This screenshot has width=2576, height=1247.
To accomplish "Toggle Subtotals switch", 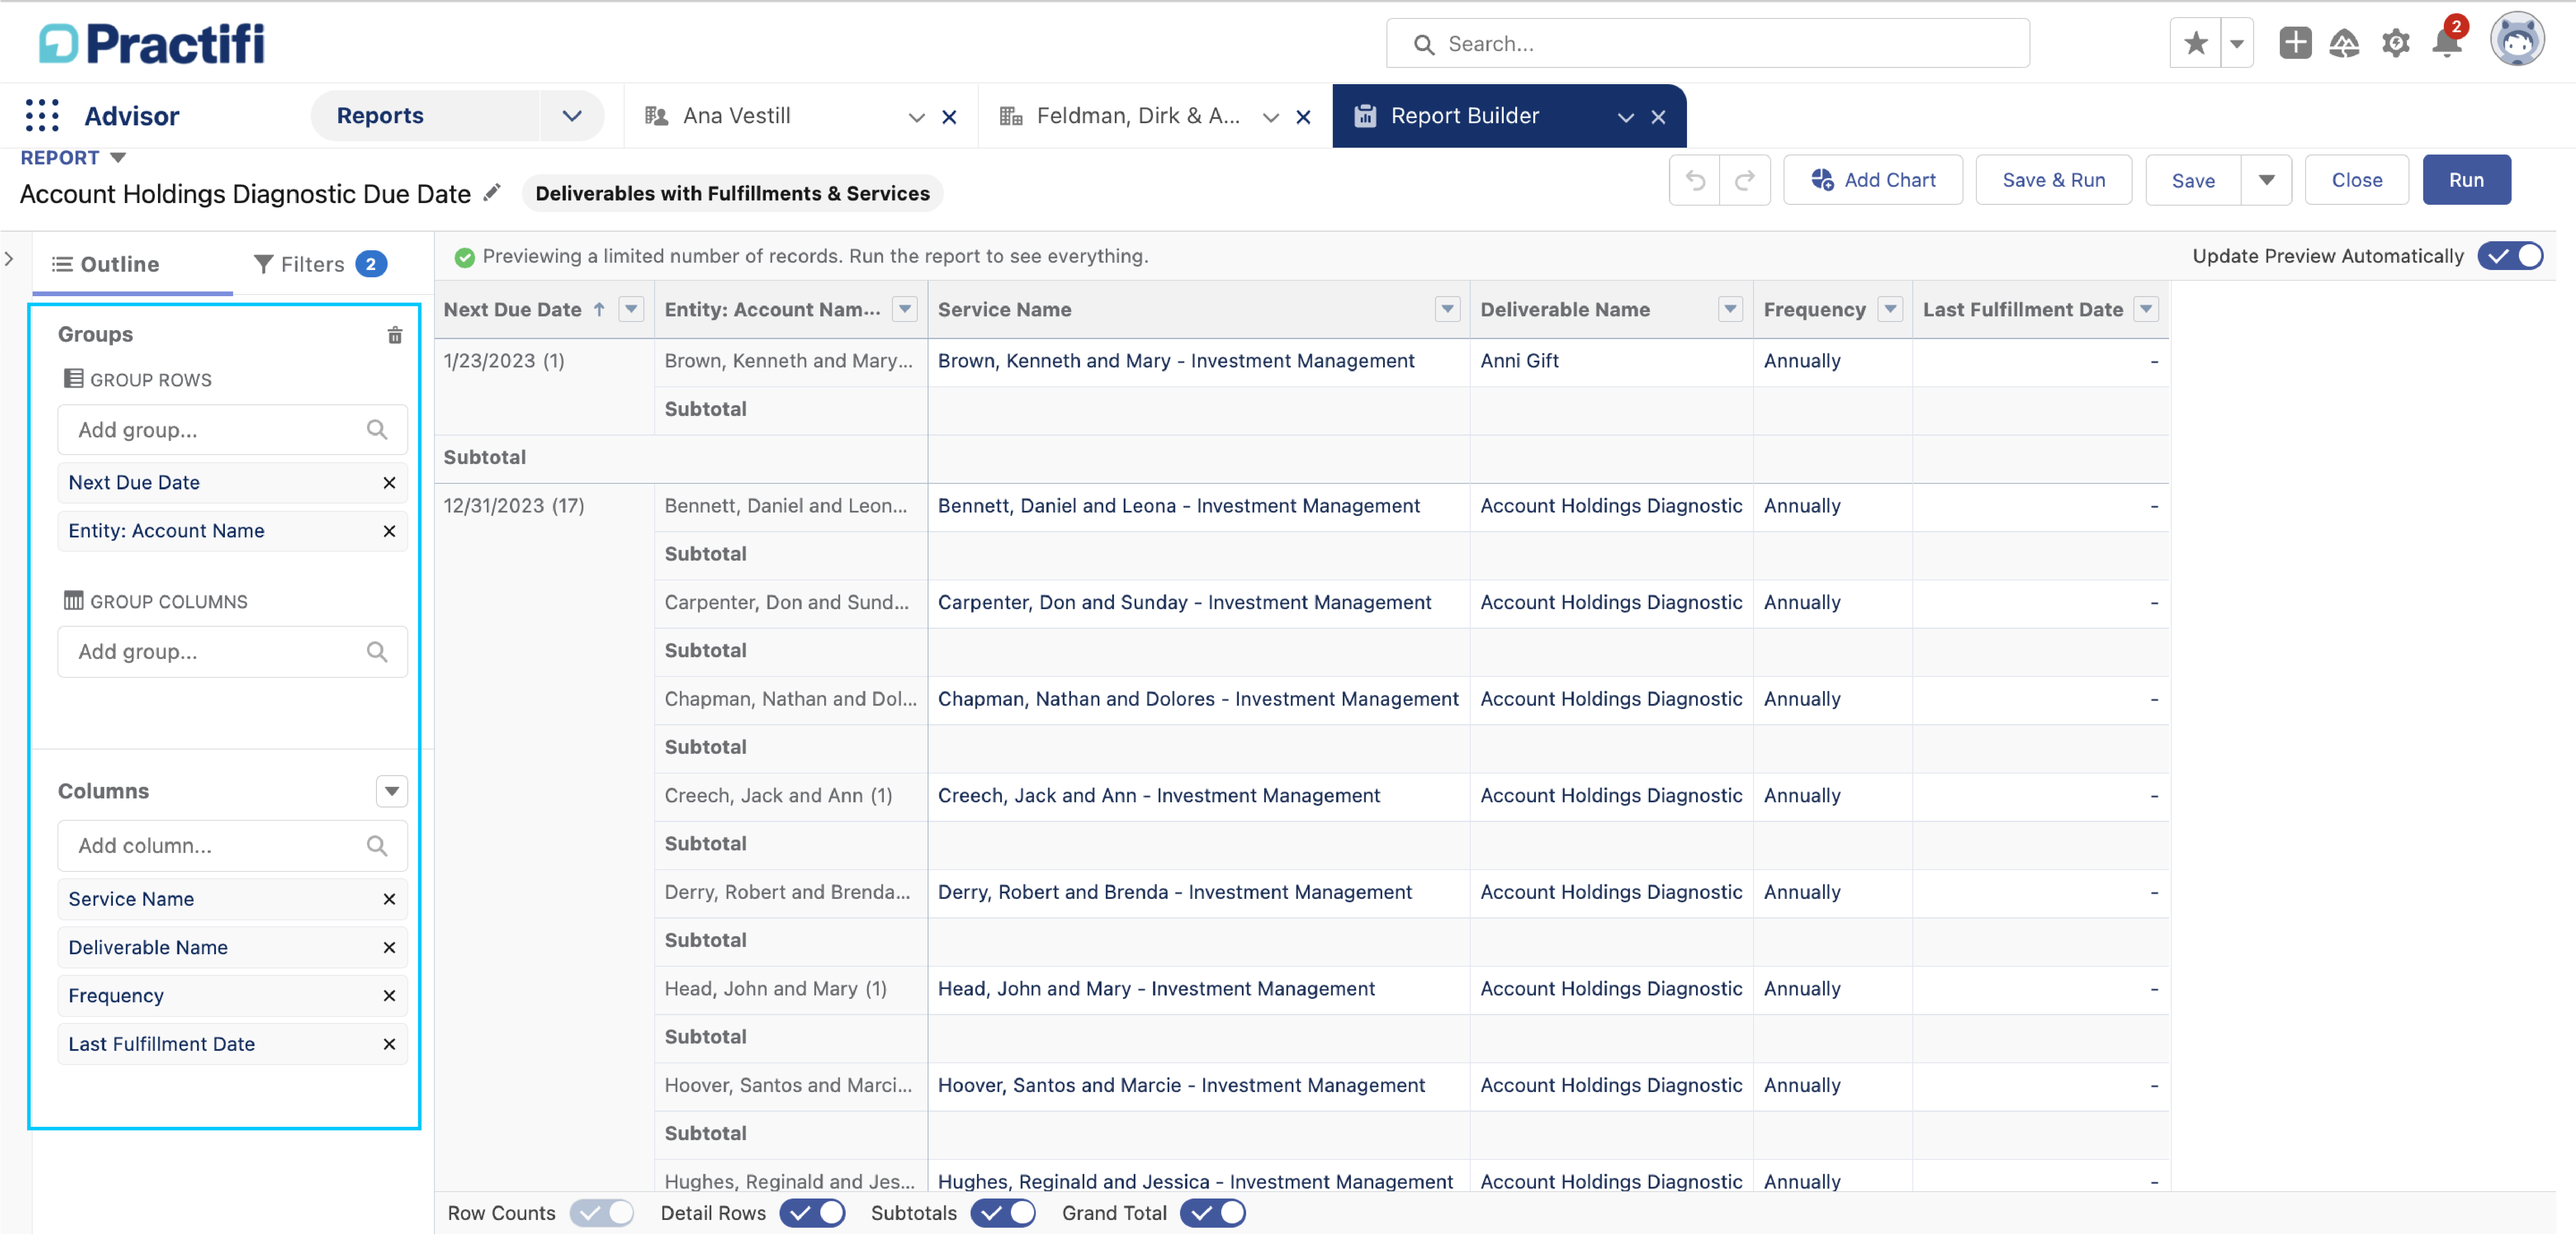I will [x=1003, y=1214].
